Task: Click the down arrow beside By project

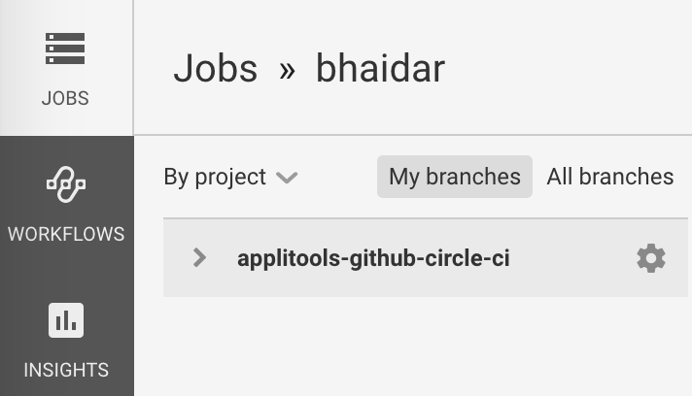Action: click(286, 178)
